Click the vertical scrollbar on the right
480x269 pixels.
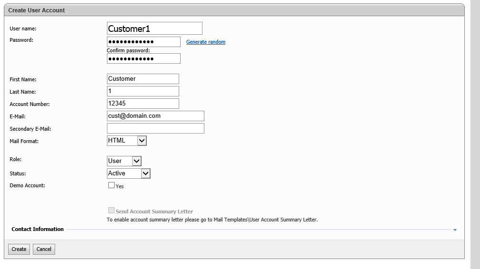tap(475, 134)
